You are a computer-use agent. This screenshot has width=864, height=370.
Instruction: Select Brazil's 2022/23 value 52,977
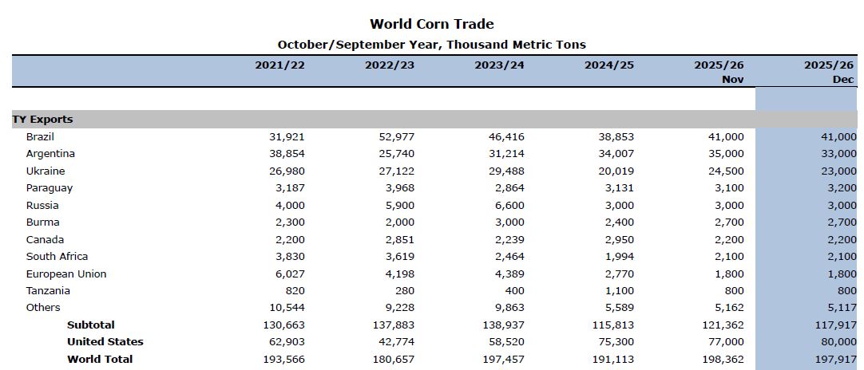[x=397, y=137]
